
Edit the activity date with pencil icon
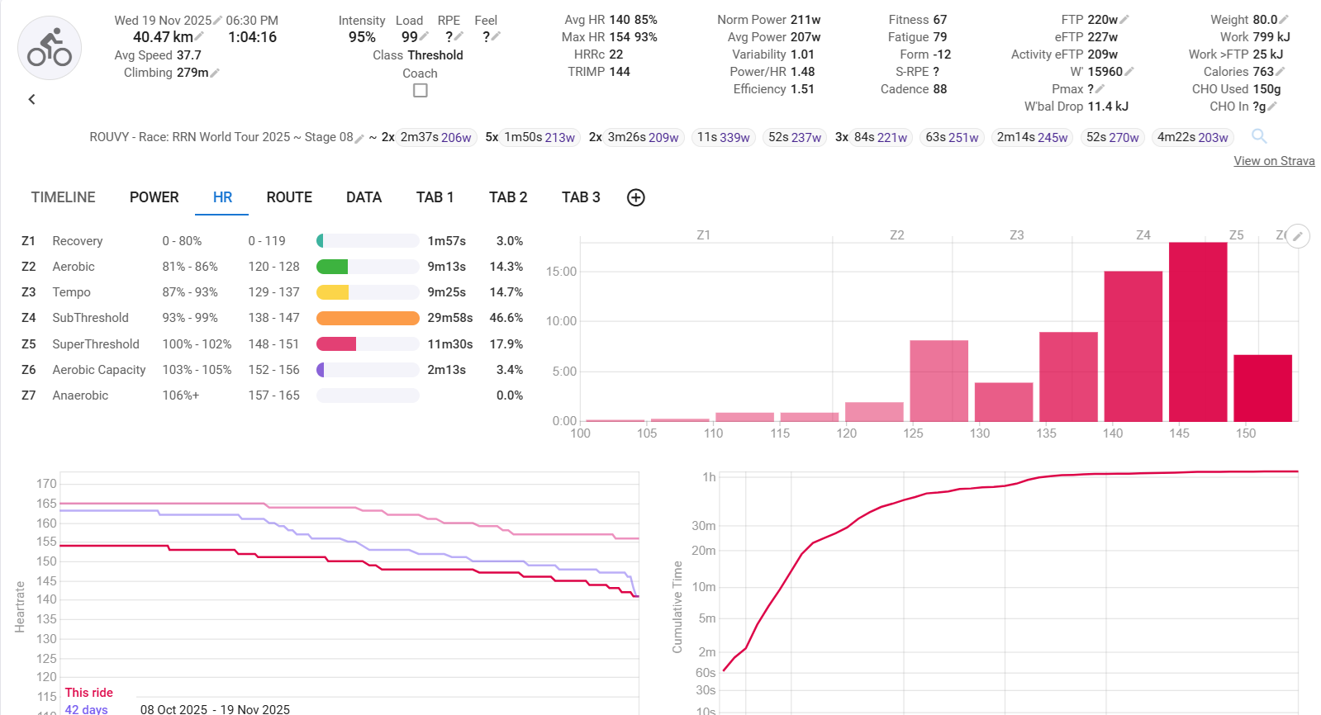click(218, 21)
